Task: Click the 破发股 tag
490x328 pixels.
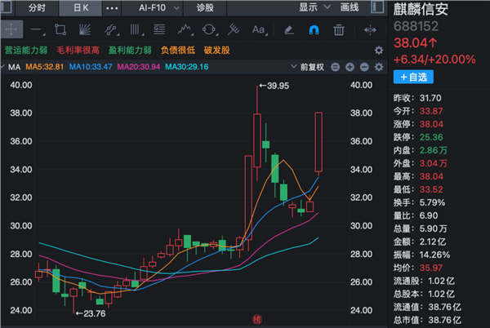Action: tap(216, 51)
